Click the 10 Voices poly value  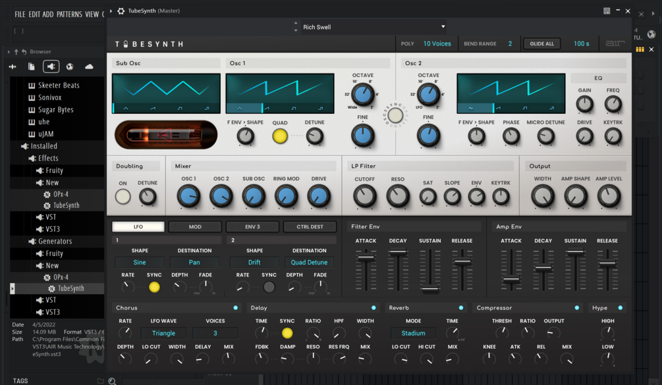pos(437,44)
